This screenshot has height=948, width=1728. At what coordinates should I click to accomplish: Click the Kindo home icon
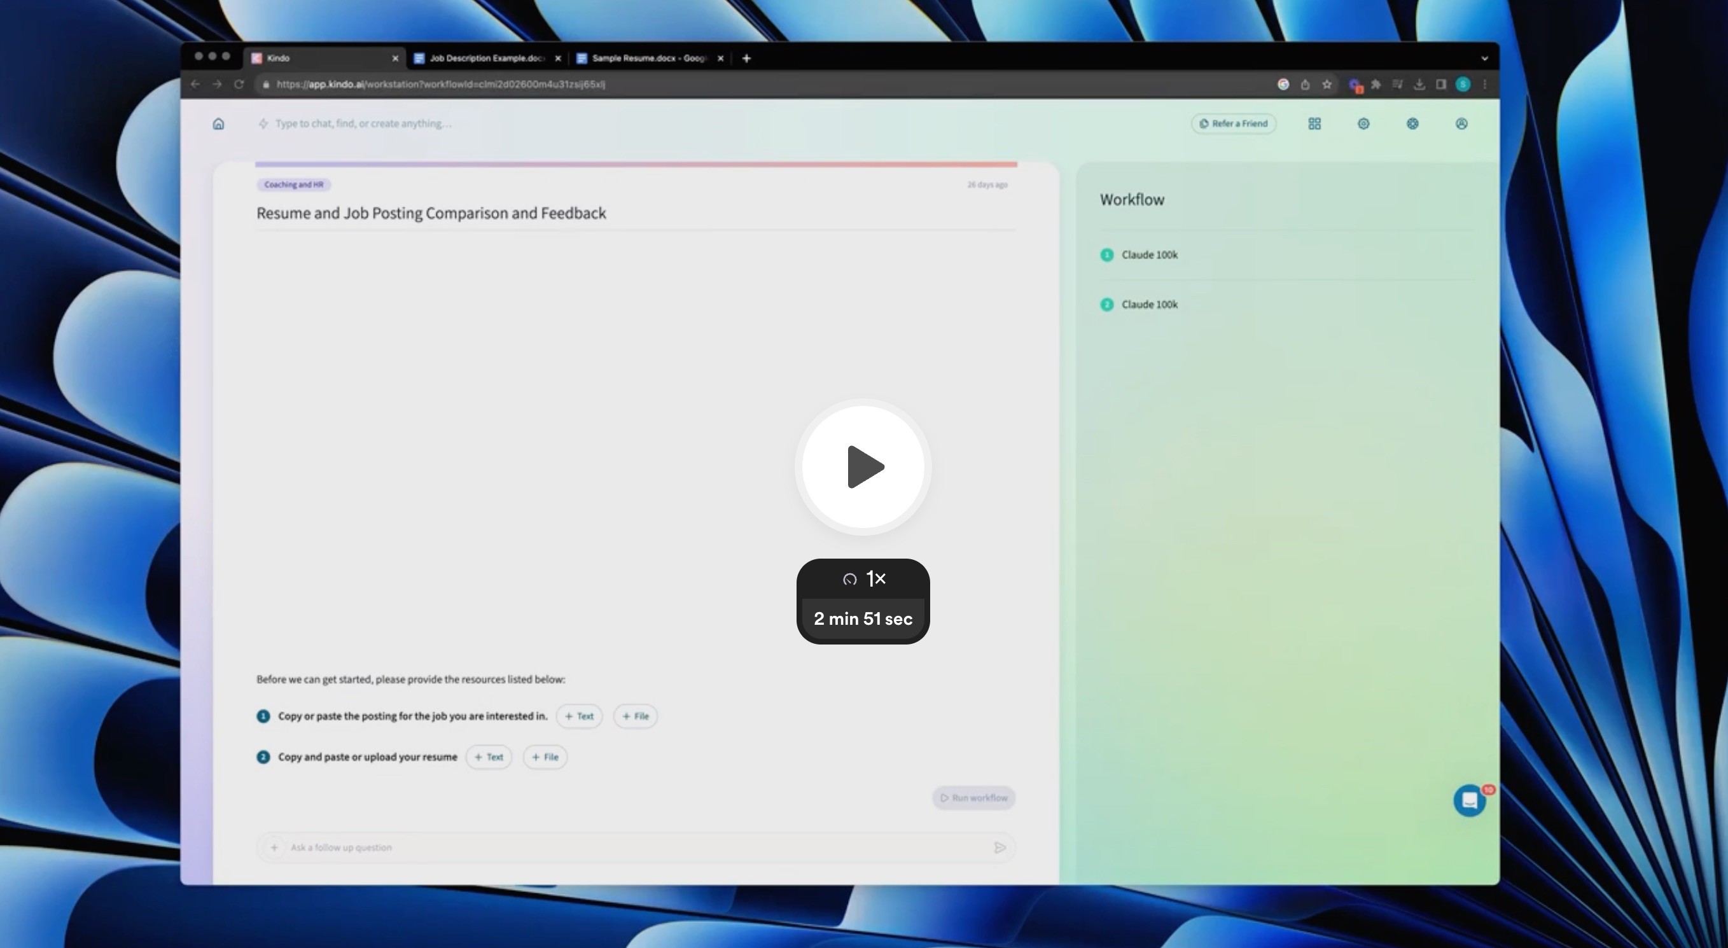pos(218,124)
